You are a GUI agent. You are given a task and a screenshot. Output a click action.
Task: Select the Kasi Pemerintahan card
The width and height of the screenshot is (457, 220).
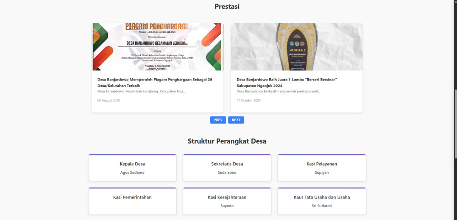(x=133, y=201)
